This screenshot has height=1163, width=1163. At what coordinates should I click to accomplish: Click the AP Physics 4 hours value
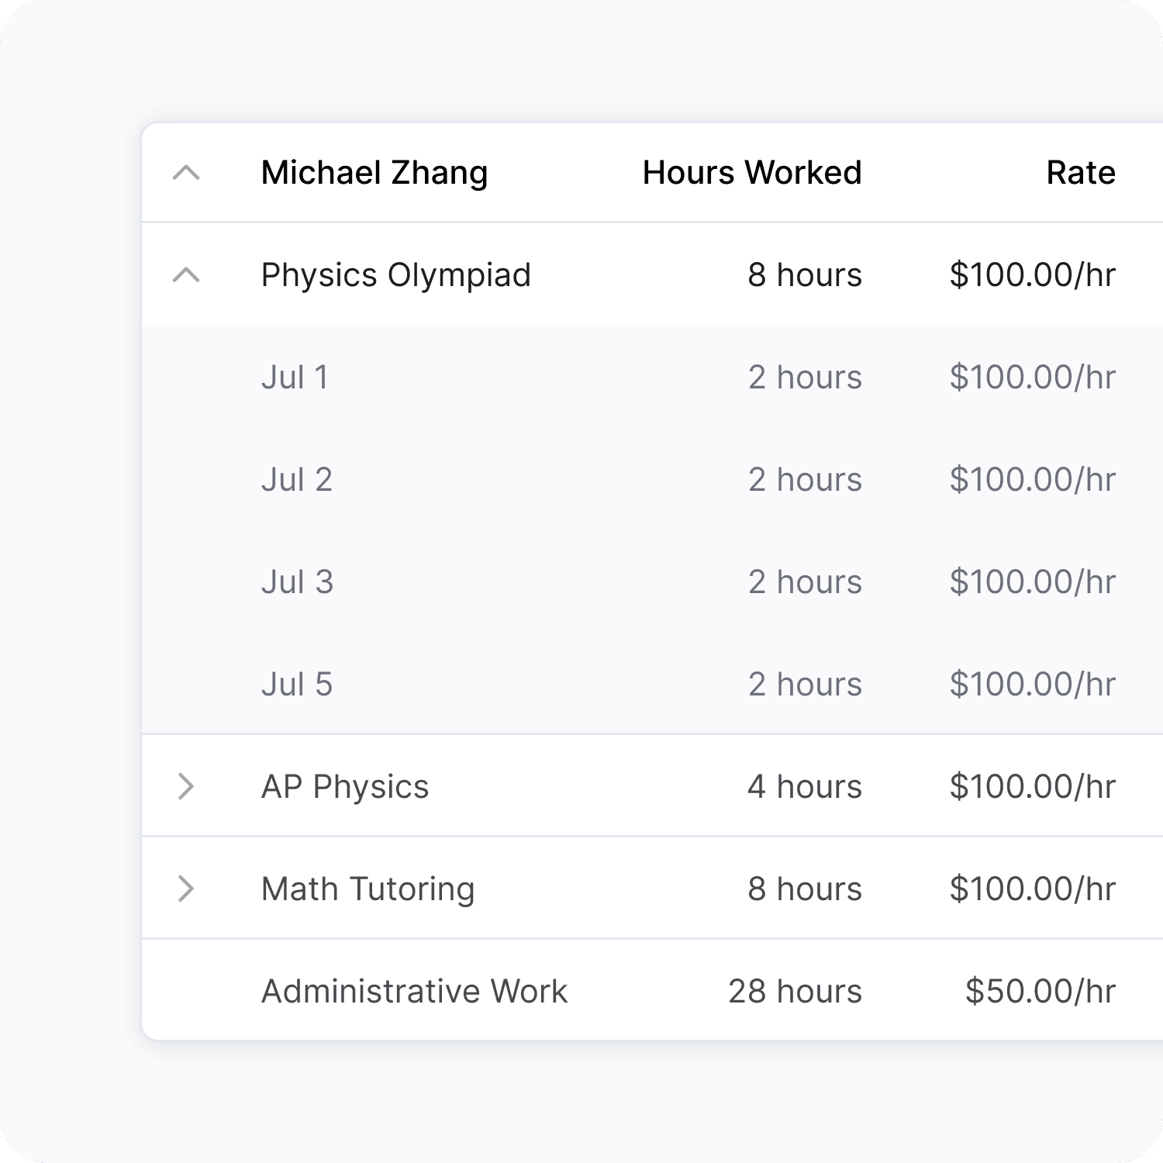805,787
